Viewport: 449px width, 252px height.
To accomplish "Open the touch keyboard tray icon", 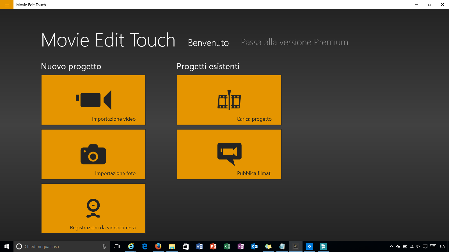I will click(433, 246).
